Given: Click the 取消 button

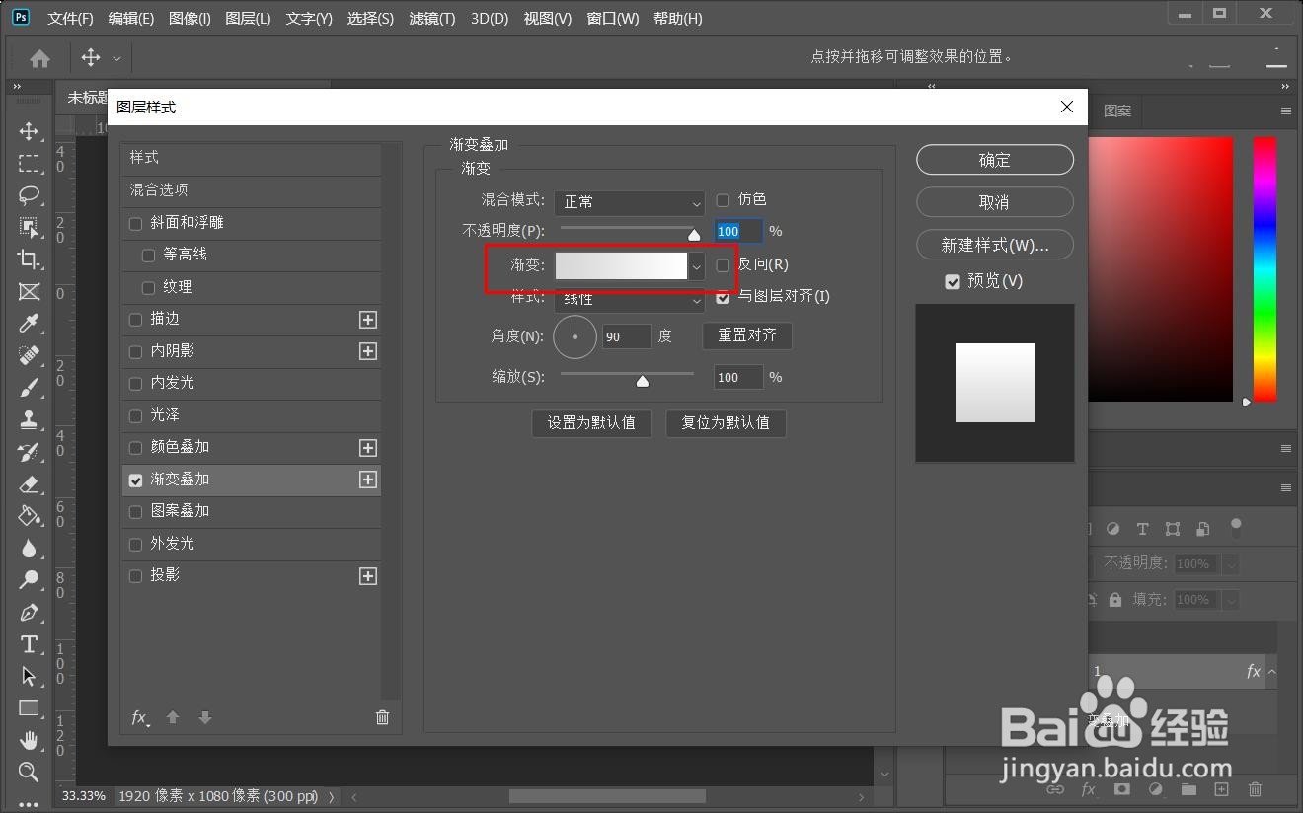Looking at the screenshot, I should pyautogui.click(x=995, y=202).
